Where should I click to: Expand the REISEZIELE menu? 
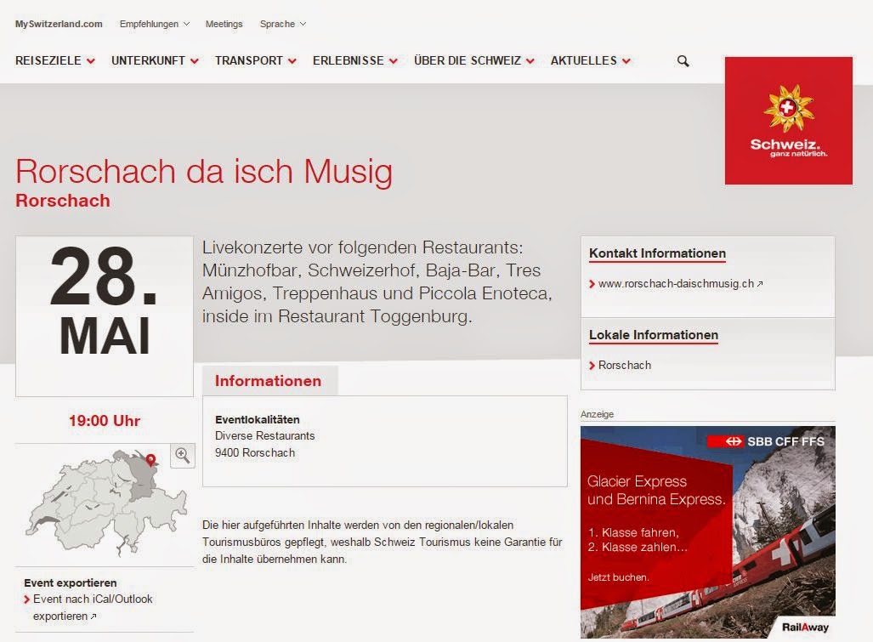point(55,60)
